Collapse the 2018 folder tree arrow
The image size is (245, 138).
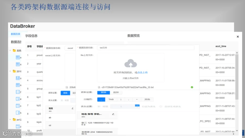pyautogui.click(x=10, y=71)
